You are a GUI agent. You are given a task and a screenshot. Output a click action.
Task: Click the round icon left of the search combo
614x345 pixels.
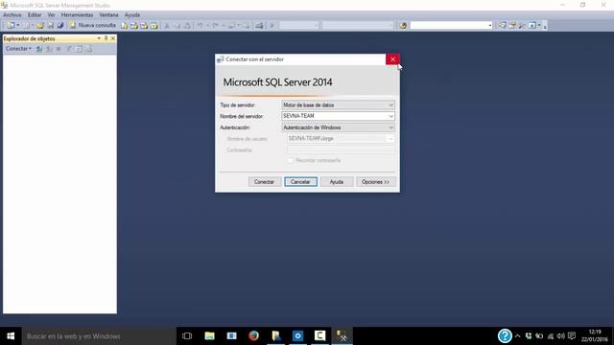pyautogui.click(x=403, y=26)
